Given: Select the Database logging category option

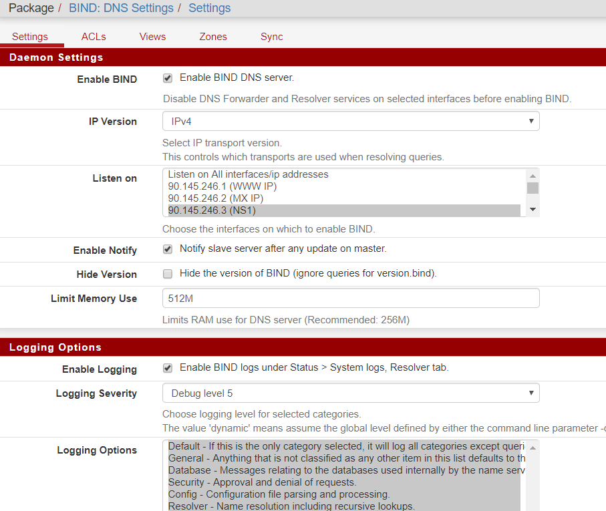Looking at the screenshot, I should tap(344, 470).
